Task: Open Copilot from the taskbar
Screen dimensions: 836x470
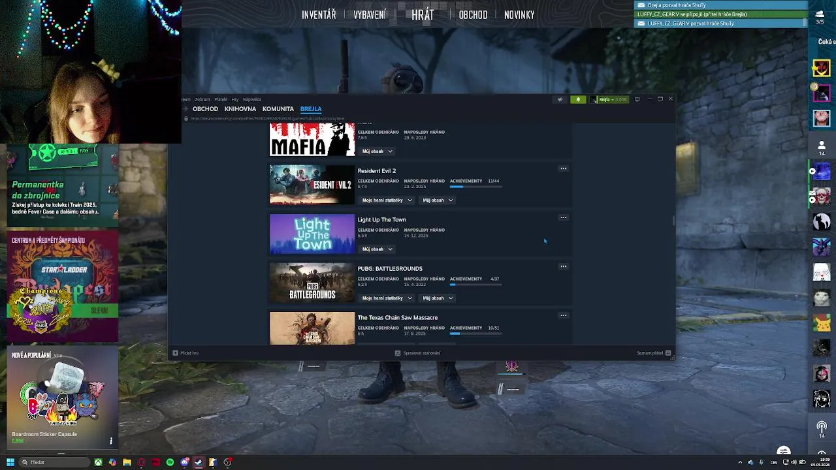Action: point(112,462)
